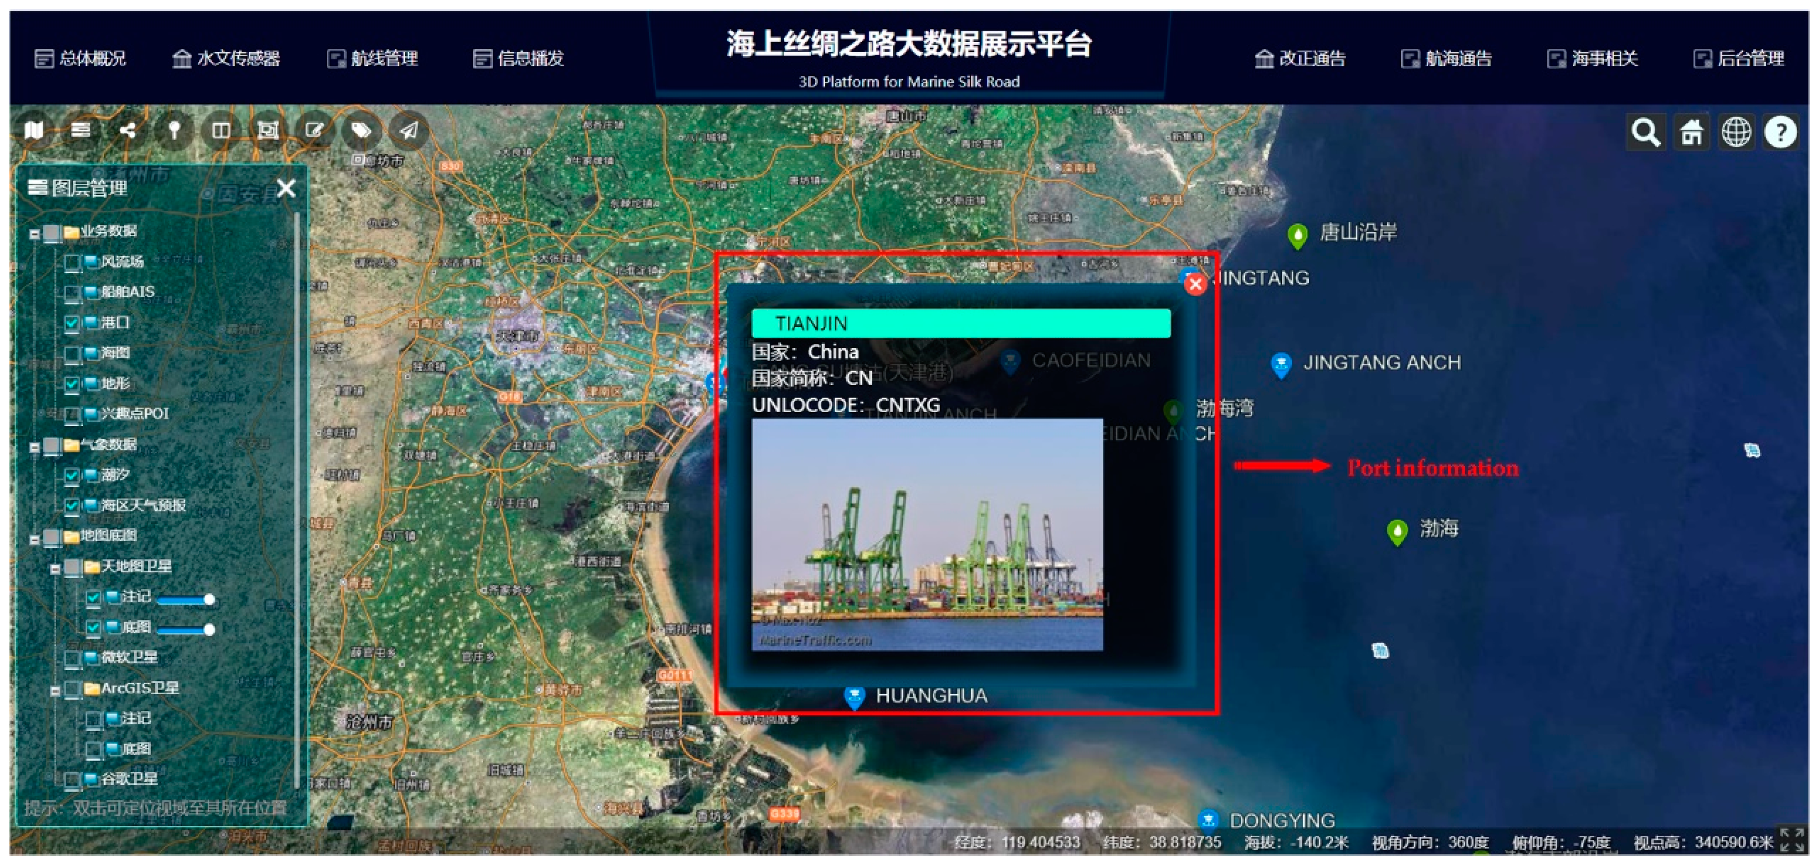Select the location pin toolbar icon
The image size is (1818, 868).
click(174, 131)
